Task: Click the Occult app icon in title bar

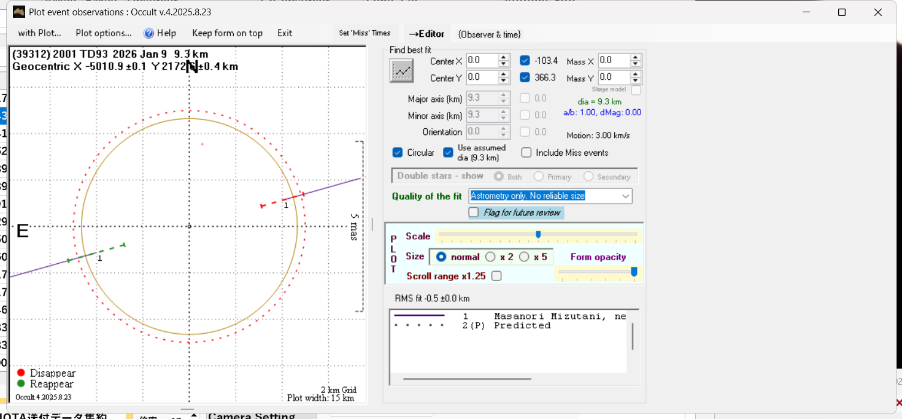Action: click(19, 12)
